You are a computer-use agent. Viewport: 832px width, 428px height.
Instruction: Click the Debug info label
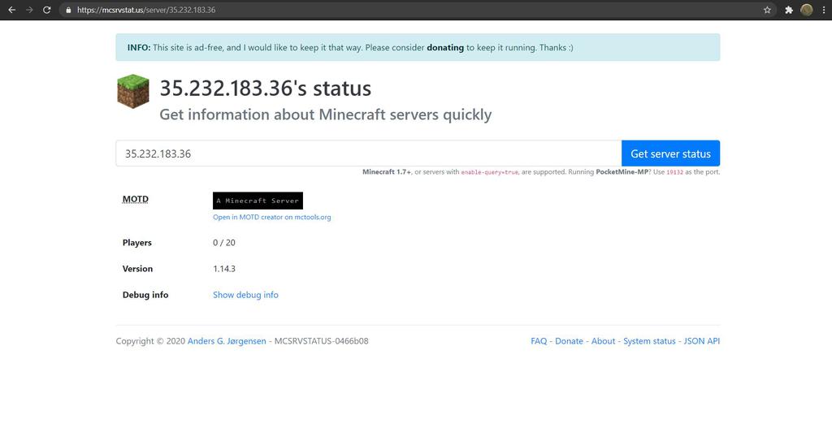point(145,295)
